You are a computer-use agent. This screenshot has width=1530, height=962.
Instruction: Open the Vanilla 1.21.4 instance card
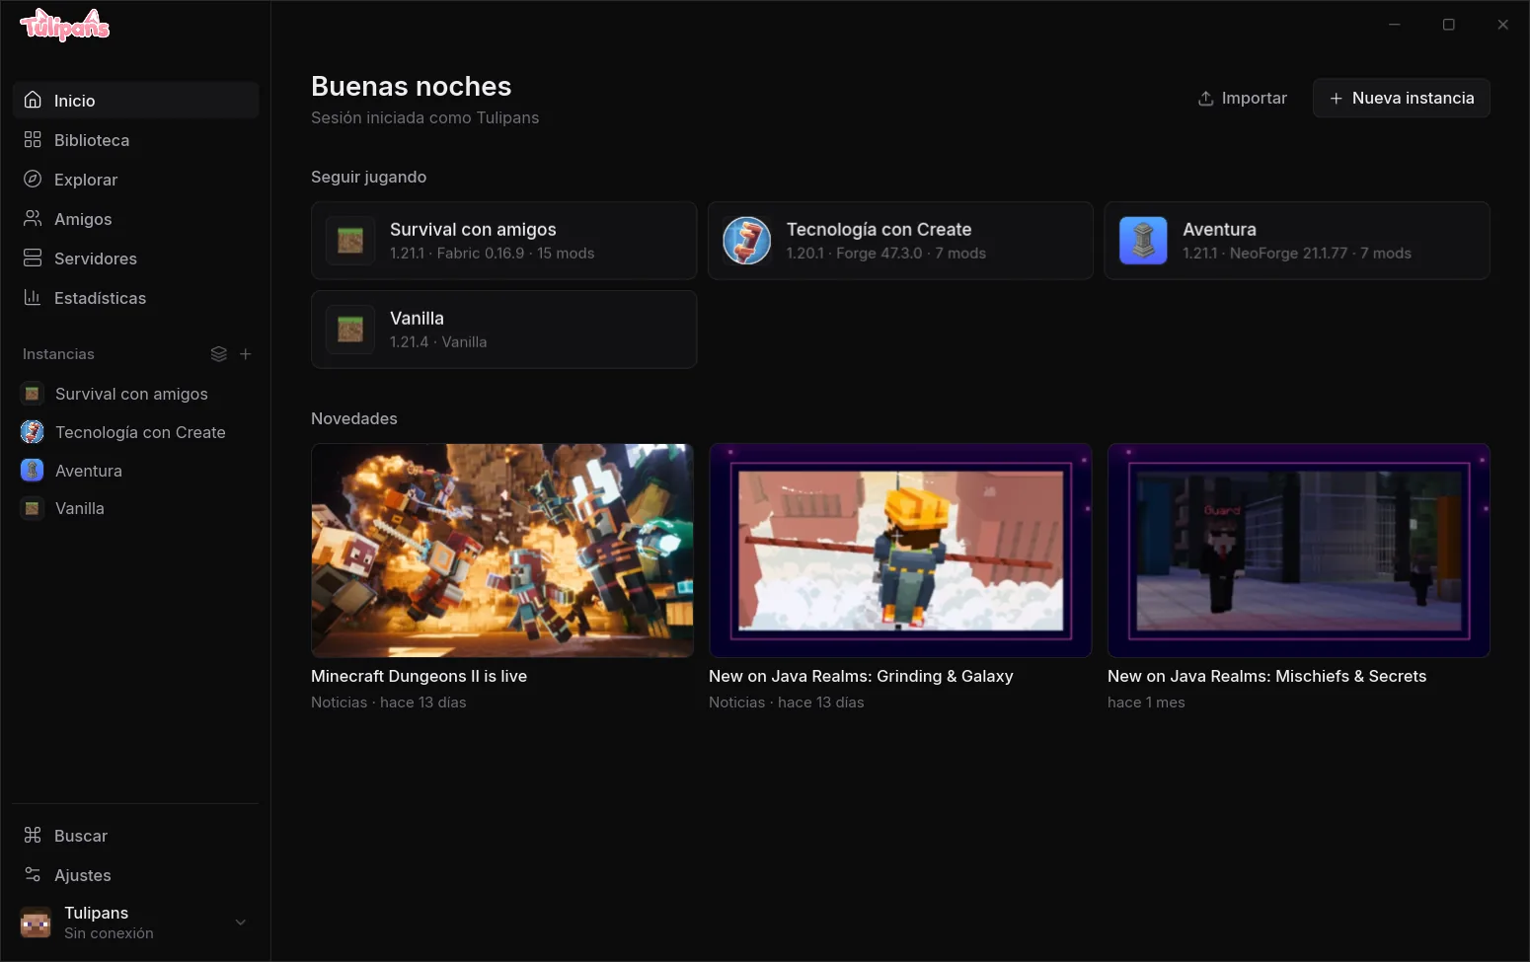[503, 330]
